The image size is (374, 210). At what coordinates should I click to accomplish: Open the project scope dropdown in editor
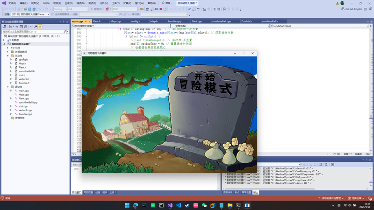click(121, 26)
